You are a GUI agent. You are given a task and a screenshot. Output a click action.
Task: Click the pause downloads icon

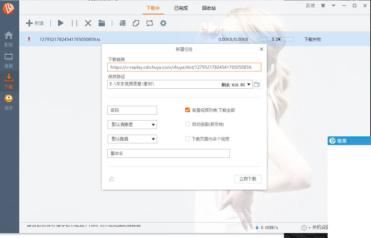74,23
